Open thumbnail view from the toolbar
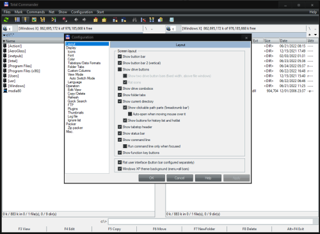This screenshot has height=234, width=320. 34,20
